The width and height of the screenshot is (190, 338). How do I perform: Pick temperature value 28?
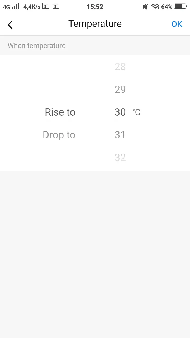(120, 67)
